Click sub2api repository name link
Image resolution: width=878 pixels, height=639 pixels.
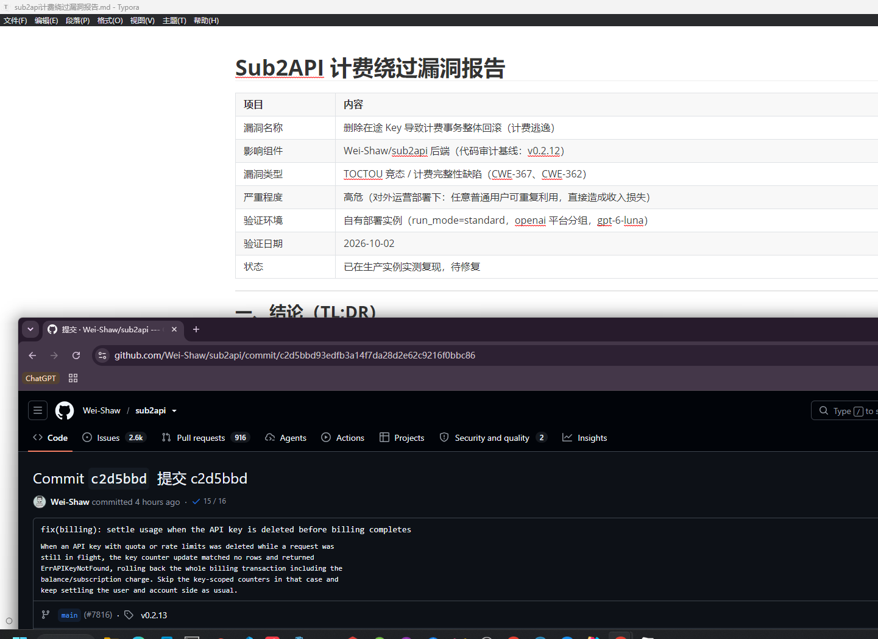150,410
